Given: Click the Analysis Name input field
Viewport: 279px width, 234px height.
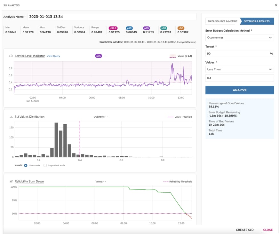Looking at the screenshot, I should click(112, 17).
